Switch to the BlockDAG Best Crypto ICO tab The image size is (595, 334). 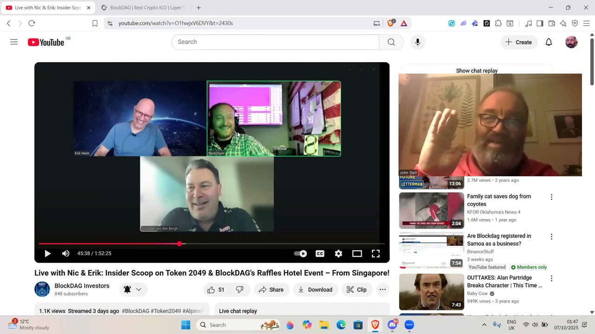click(144, 8)
